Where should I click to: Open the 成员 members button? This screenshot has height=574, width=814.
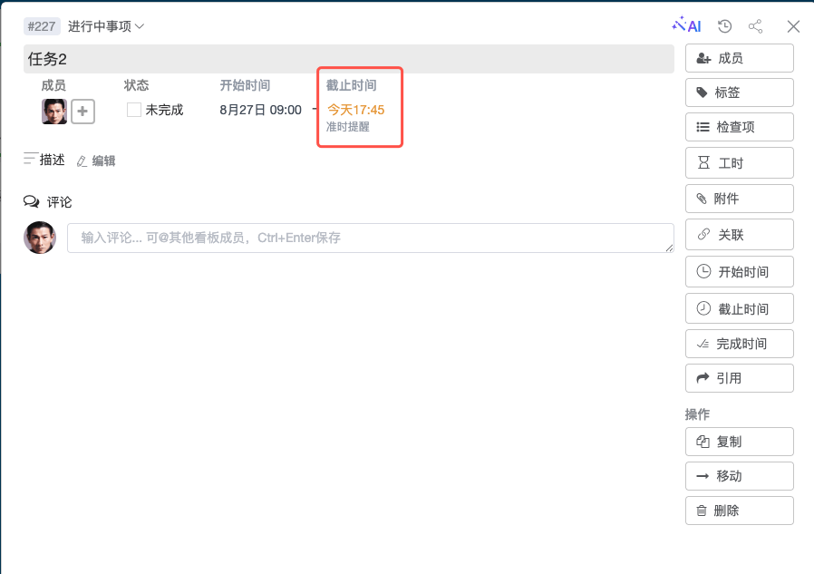739,58
